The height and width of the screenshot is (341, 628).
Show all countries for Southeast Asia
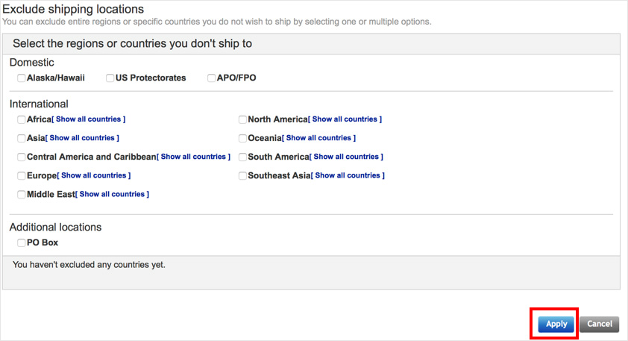click(348, 175)
